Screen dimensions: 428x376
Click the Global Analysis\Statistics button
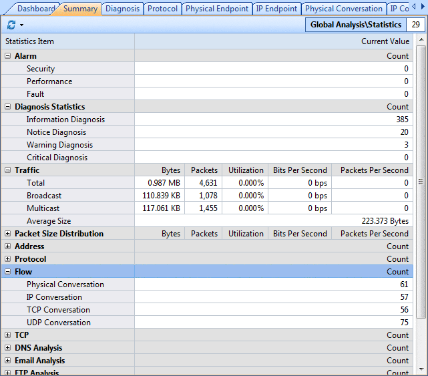click(x=356, y=25)
